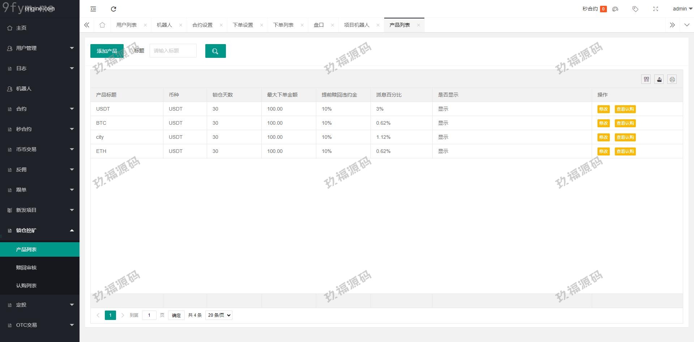The height and width of the screenshot is (342, 694).
Task: Open 赎回审核 in sidebar submenu
Action: coord(26,268)
